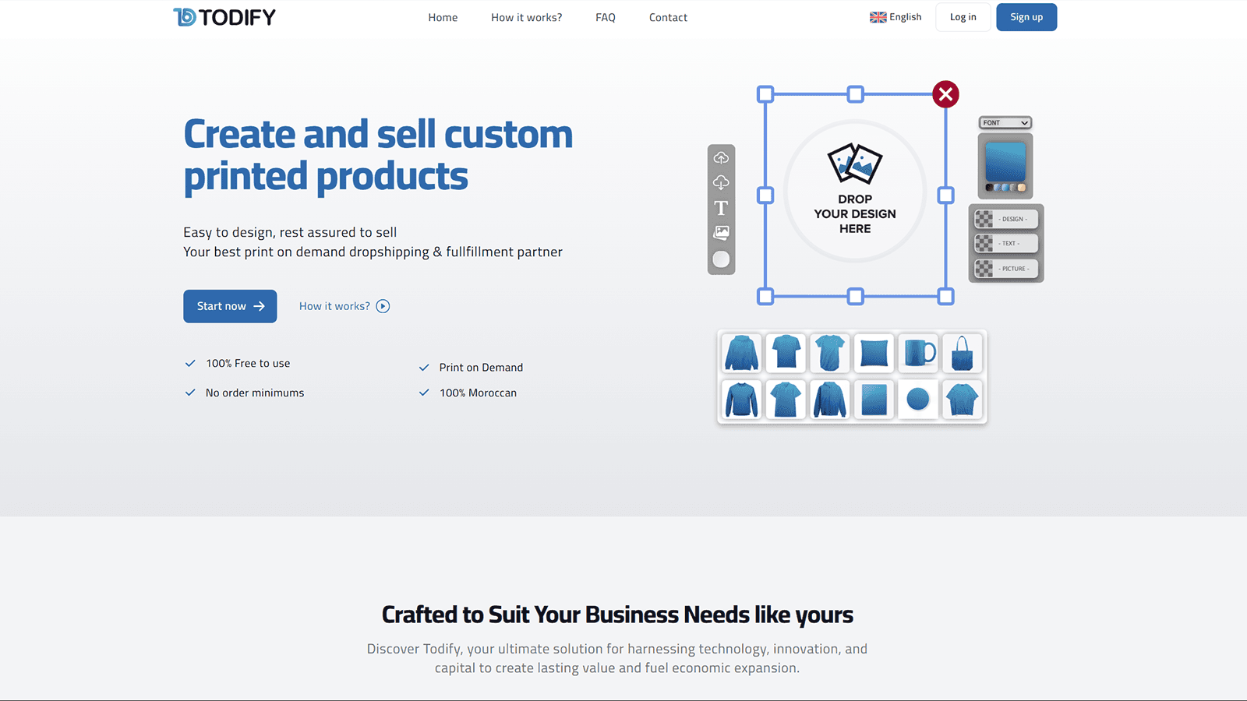Viewport: 1247px width, 701px height.
Task: Select the Text tool in the design toolbar
Action: tap(721, 208)
